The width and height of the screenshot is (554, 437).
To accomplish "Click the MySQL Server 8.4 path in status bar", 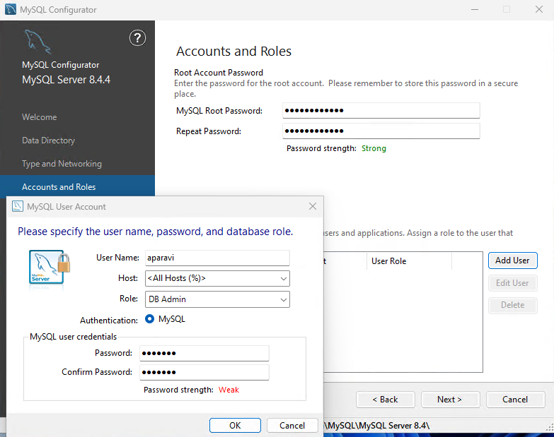I will [x=376, y=426].
